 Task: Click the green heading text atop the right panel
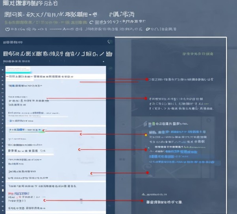[x=197, y=53]
